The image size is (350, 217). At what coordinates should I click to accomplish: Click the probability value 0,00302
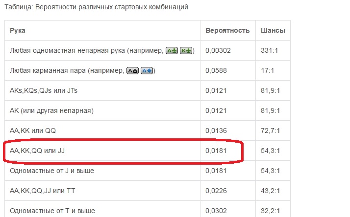pos(218,50)
